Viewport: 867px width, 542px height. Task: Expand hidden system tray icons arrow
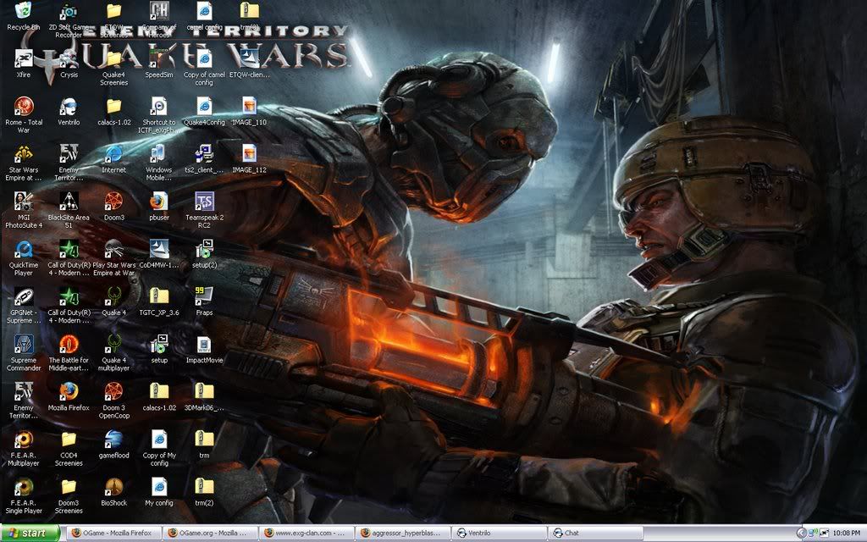click(801, 534)
